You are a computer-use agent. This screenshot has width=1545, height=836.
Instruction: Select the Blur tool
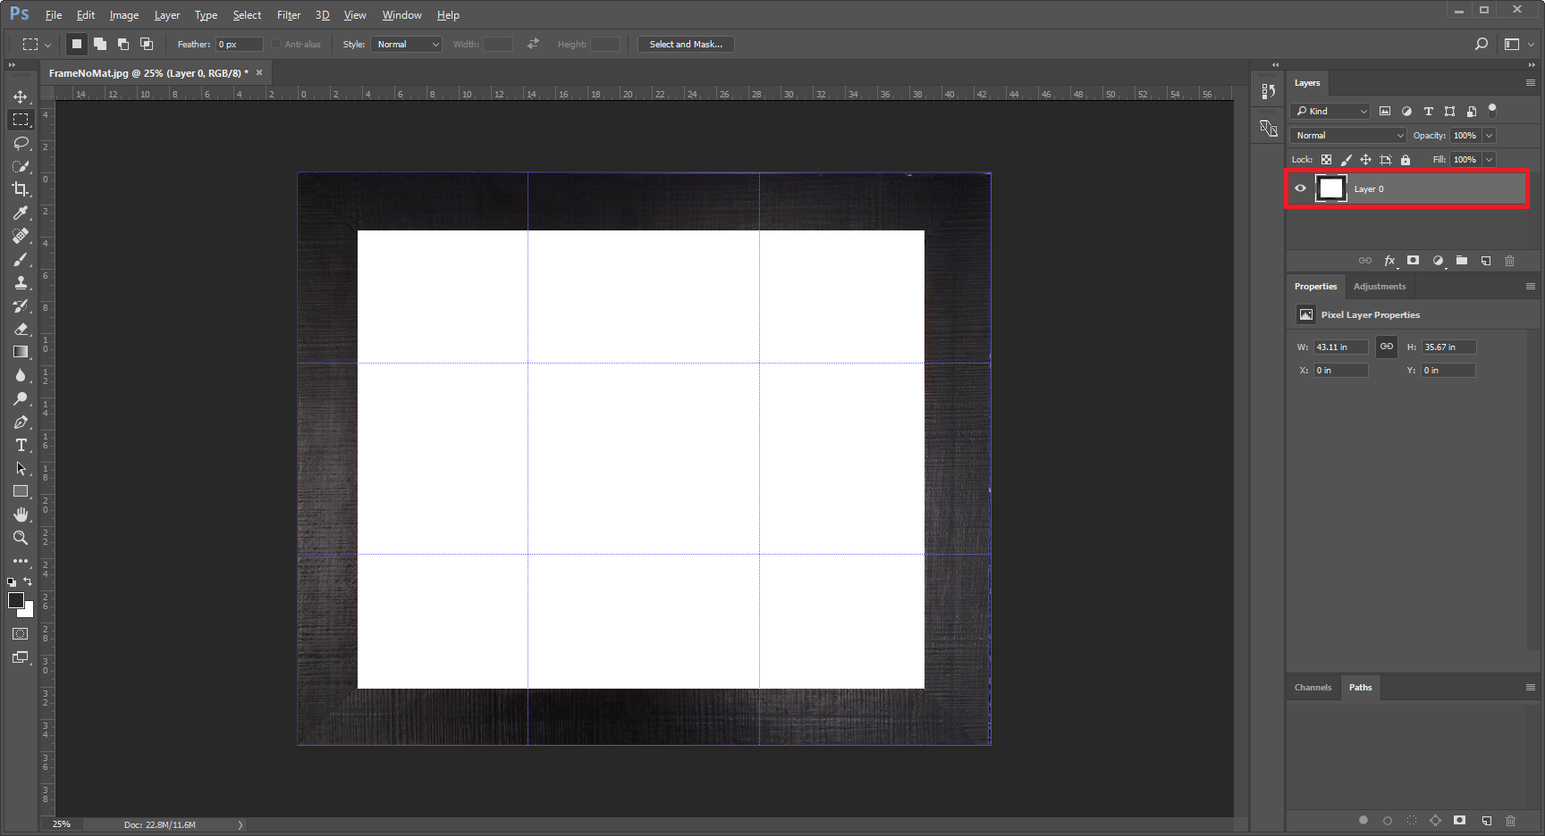coord(21,375)
